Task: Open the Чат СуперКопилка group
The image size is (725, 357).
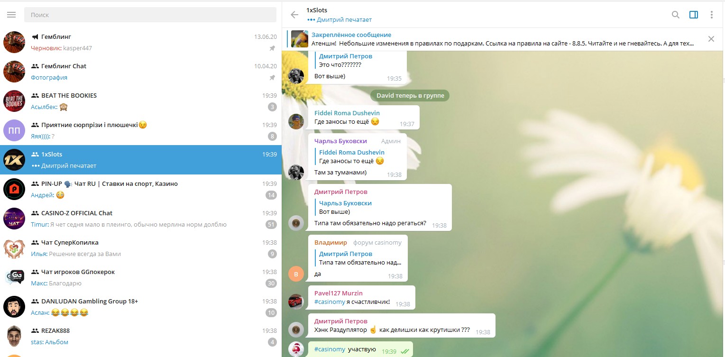Action: tap(141, 248)
